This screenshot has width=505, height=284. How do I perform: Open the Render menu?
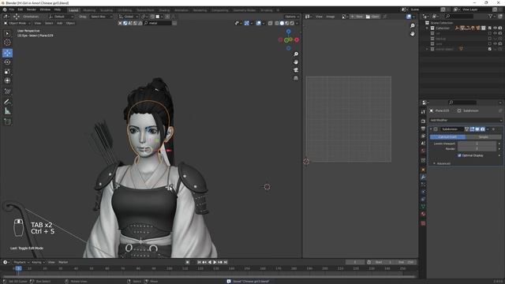pos(32,9)
